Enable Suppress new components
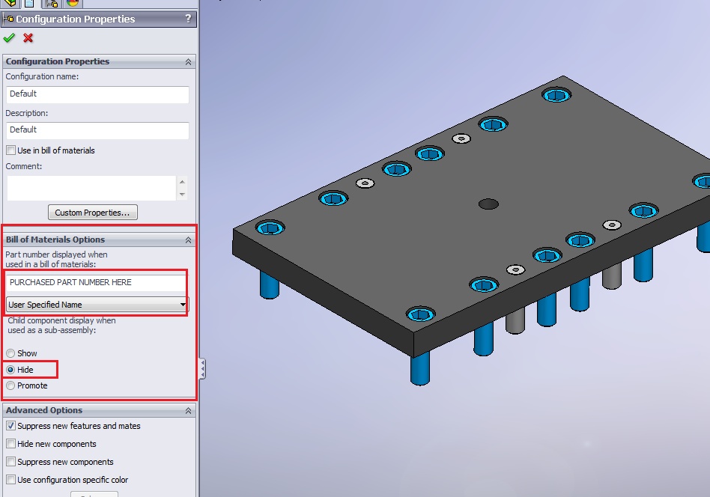The image size is (710, 497). coord(11,462)
